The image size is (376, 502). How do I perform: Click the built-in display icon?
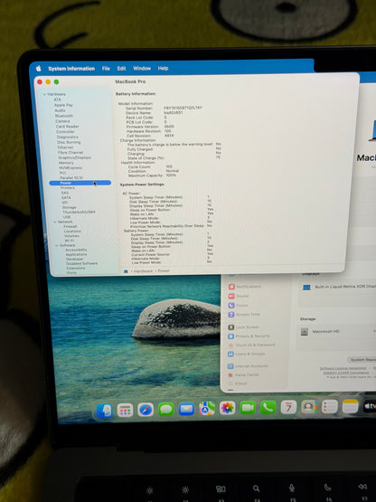[x=306, y=287]
